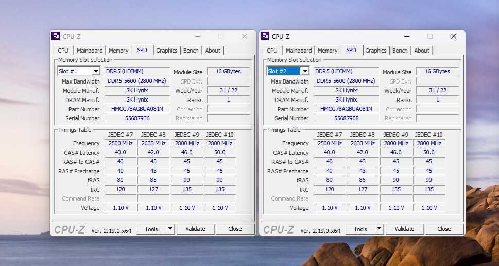The height and width of the screenshot is (266, 499).
Task: Click Tools button in right window
Action: [x=360, y=229]
